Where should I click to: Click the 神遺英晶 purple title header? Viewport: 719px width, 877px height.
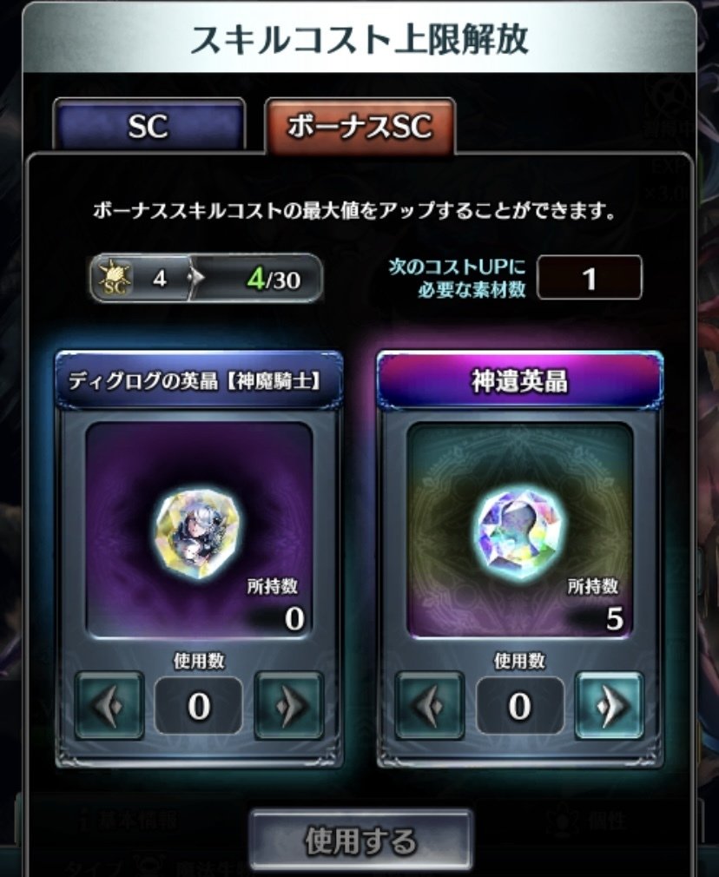coord(520,381)
